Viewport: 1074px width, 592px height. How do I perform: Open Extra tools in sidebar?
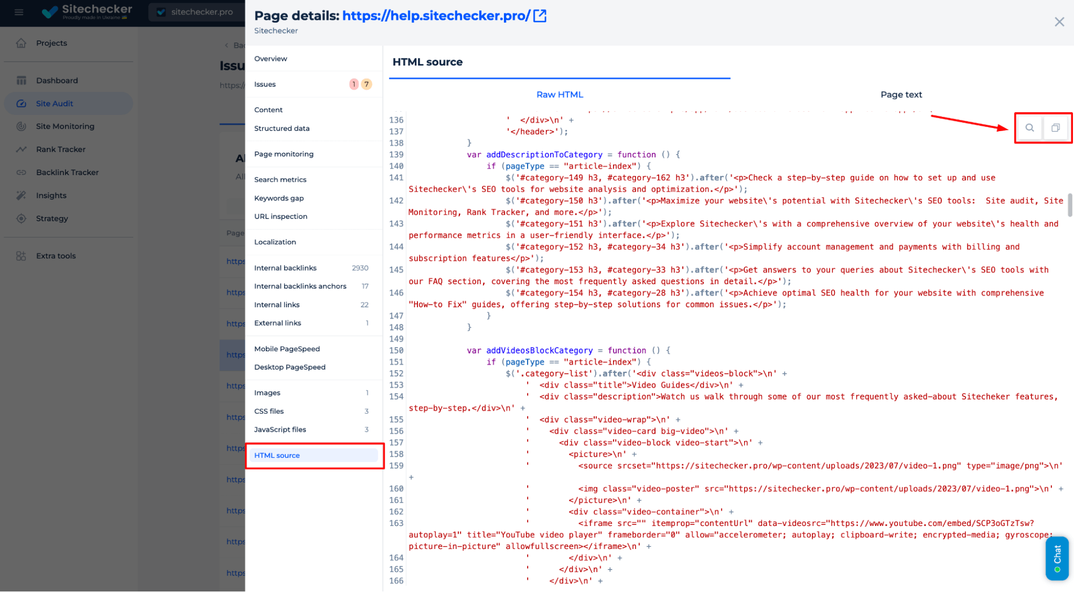click(x=56, y=256)
